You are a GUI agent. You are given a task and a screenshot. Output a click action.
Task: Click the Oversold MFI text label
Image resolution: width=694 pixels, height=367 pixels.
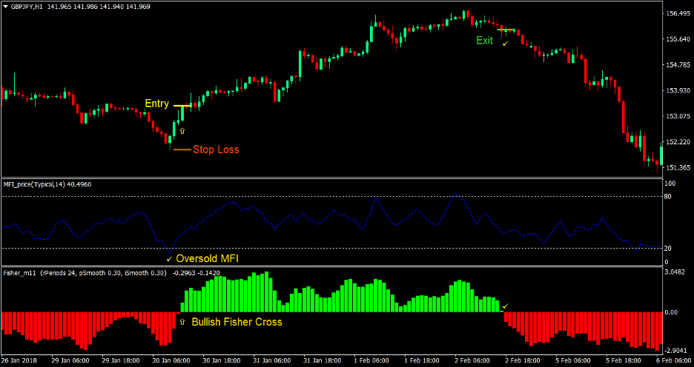tap(208, 258)
